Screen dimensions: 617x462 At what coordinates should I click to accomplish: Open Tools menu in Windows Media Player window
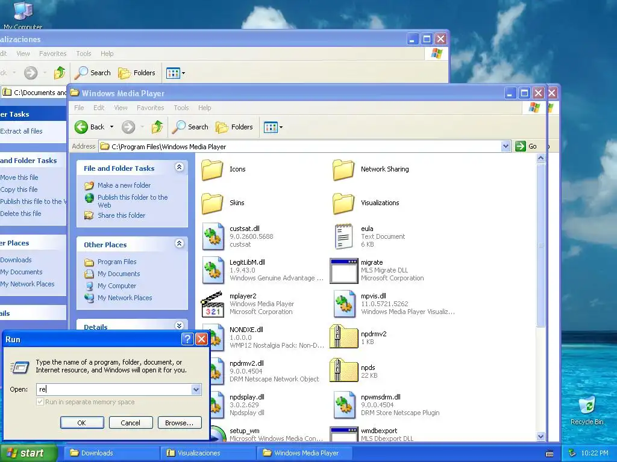pos(181,108)
